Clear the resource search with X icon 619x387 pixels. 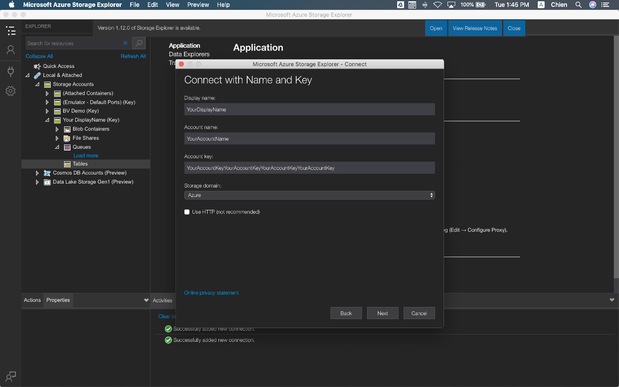point(126,43)
